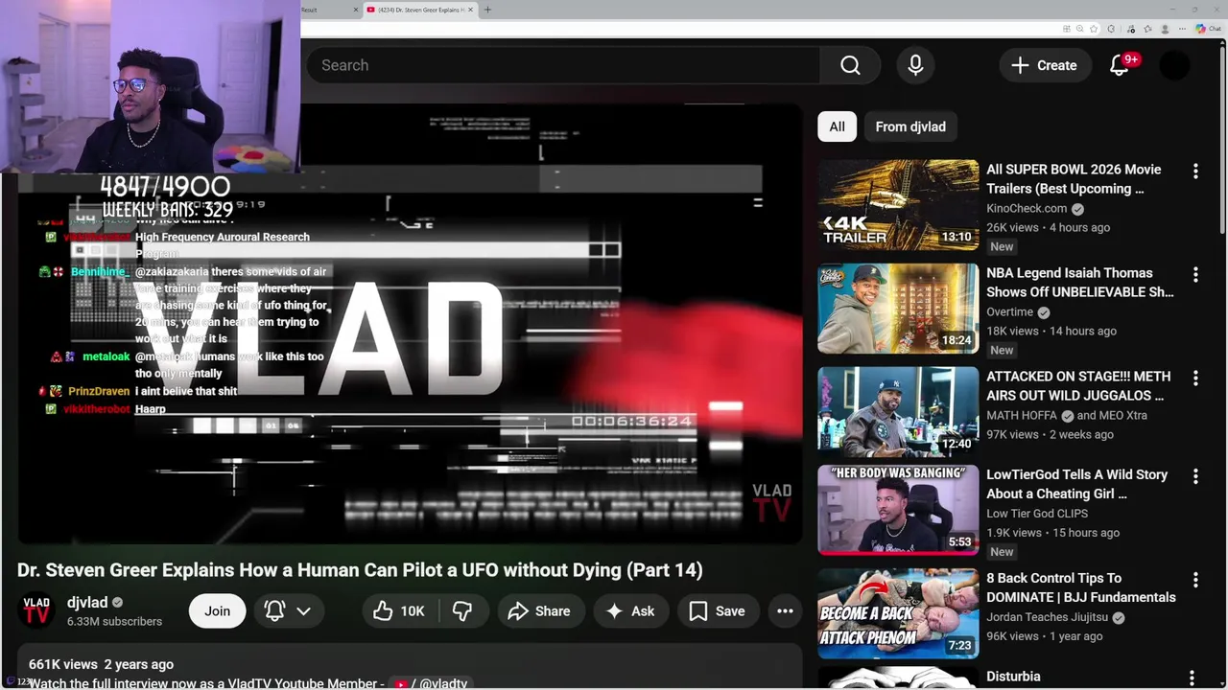Open more actions ellipsis under video
1228x690 pixels.
click(785, 611)
